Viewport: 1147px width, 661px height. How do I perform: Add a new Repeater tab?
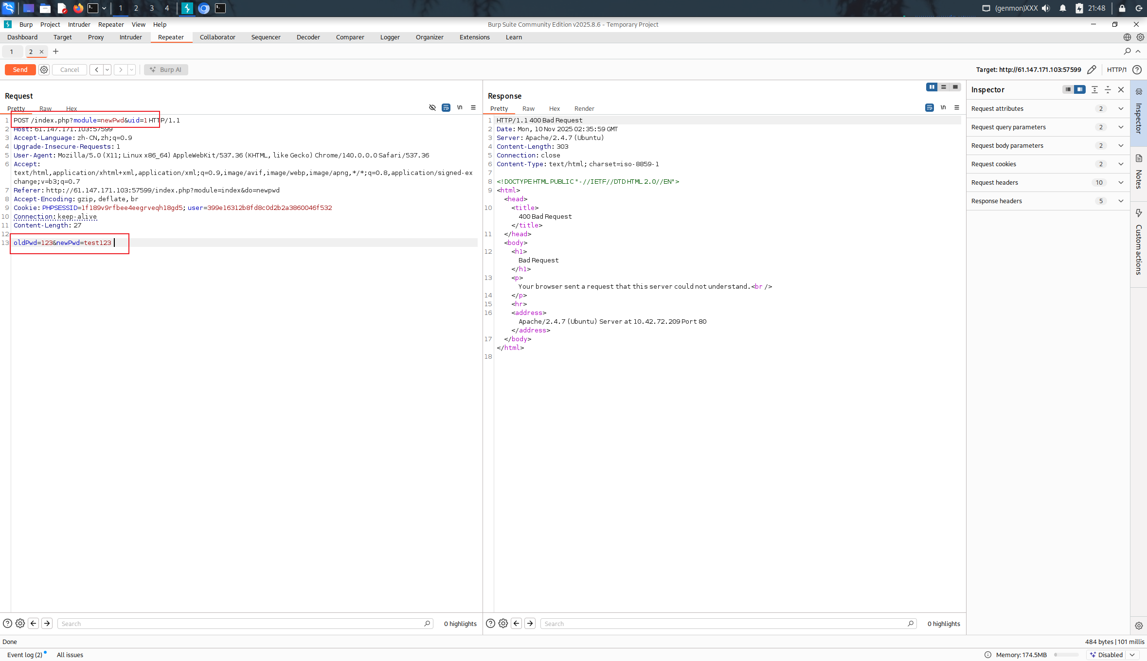click(55, 52)
